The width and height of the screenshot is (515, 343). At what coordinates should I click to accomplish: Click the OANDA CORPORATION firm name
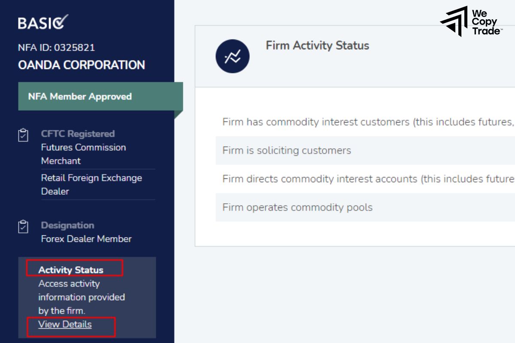(82, 65)
